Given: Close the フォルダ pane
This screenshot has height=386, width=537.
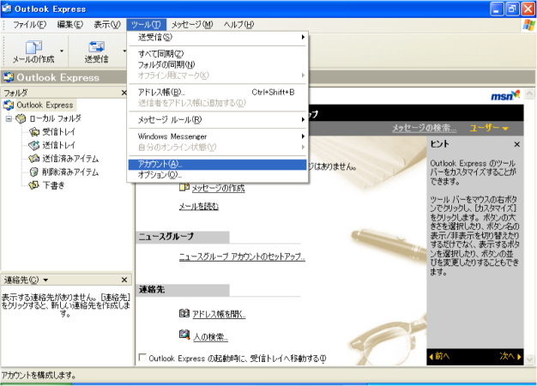Looking at the screenshot, I should (124, 93).
